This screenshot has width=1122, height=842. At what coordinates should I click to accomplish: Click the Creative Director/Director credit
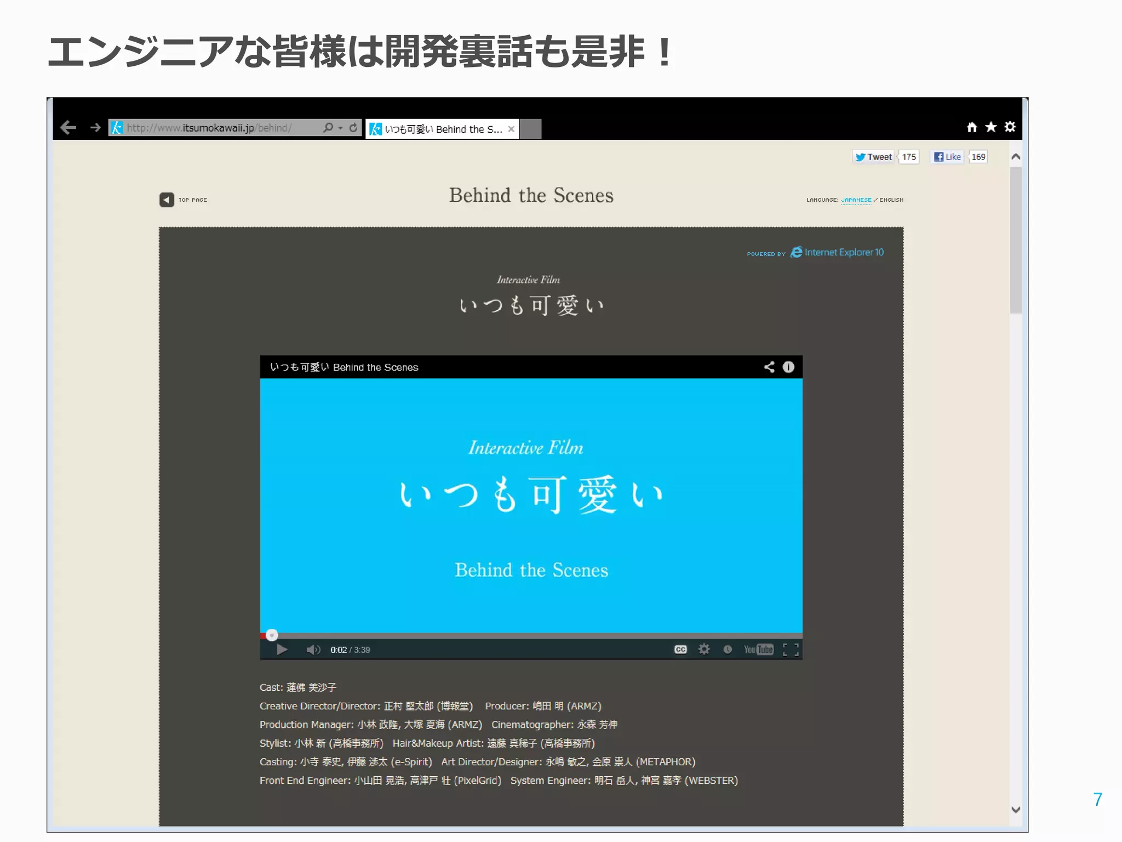[366, 706]
